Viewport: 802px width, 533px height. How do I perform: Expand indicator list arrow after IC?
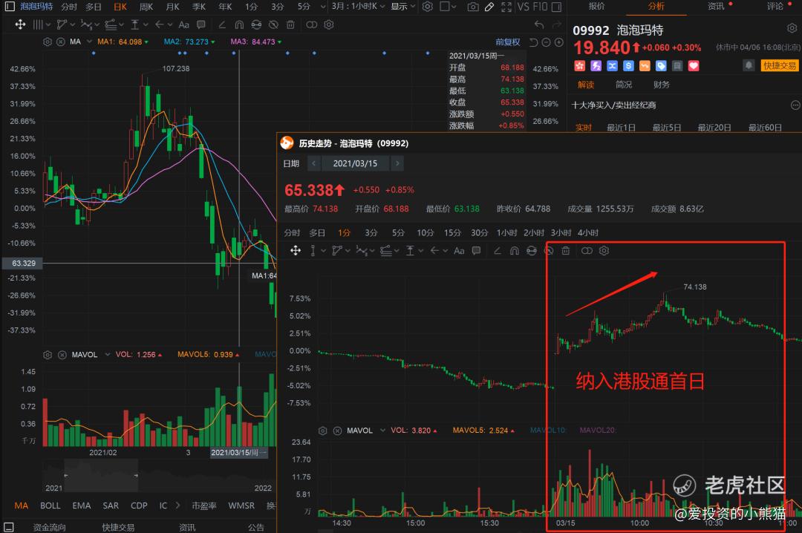177,506
